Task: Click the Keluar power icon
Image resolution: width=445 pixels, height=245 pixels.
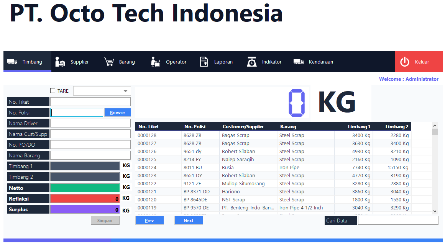Action: pyautogui.click(x=405, y=62)
